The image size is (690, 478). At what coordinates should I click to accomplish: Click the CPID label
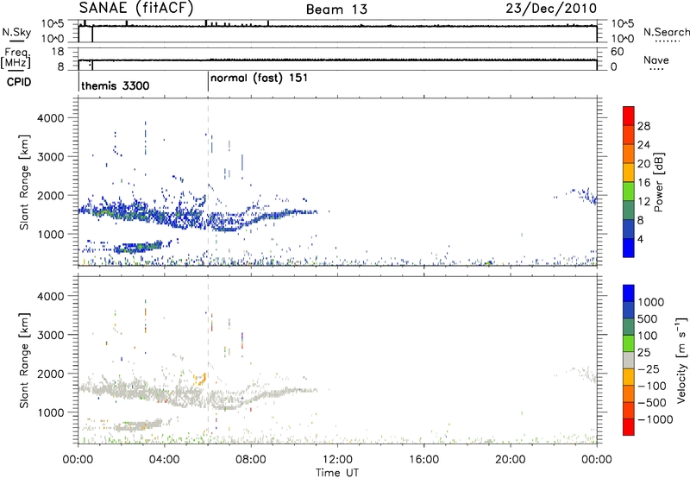[19, 82]
